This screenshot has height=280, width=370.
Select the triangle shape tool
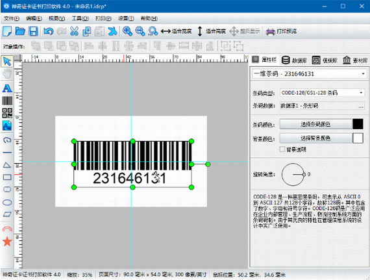7,165
